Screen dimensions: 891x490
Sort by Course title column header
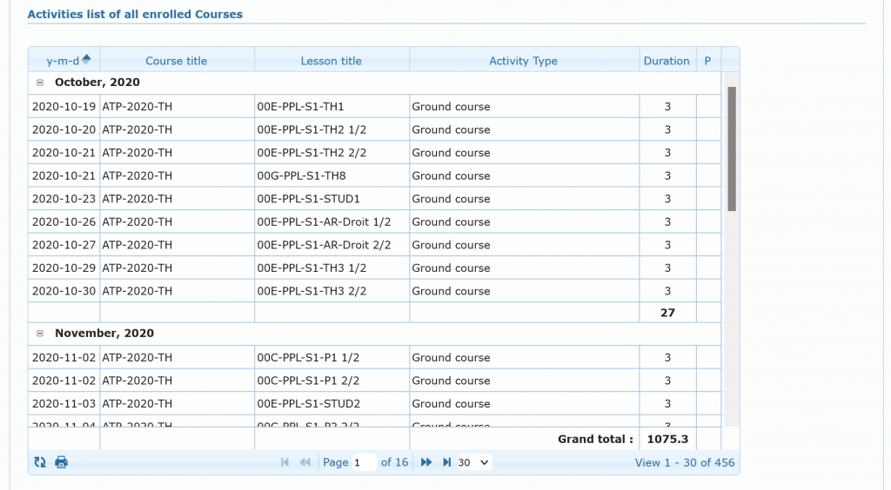pyautogui.click(x=177, y=61)
